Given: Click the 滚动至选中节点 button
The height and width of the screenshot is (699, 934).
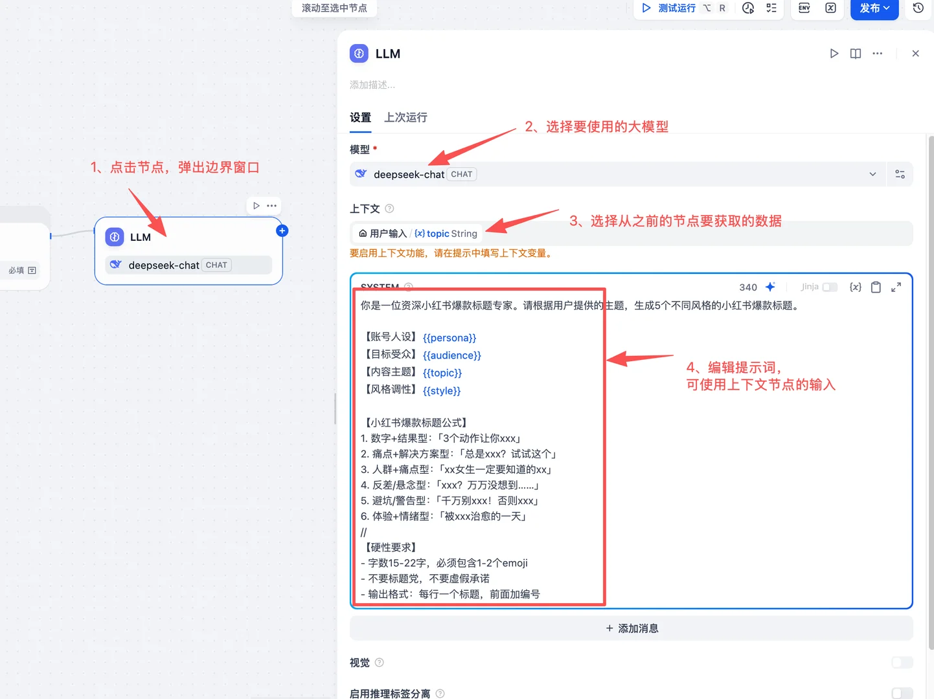Looking at the screenshot, I should pyautogui.click(x=334, y=8).
